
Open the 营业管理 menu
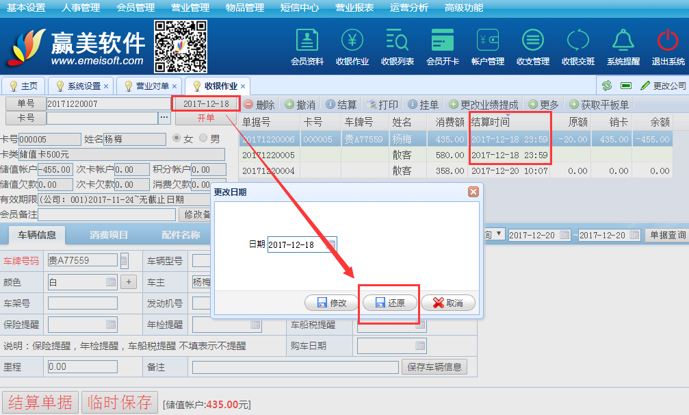(x=190, y=8)
